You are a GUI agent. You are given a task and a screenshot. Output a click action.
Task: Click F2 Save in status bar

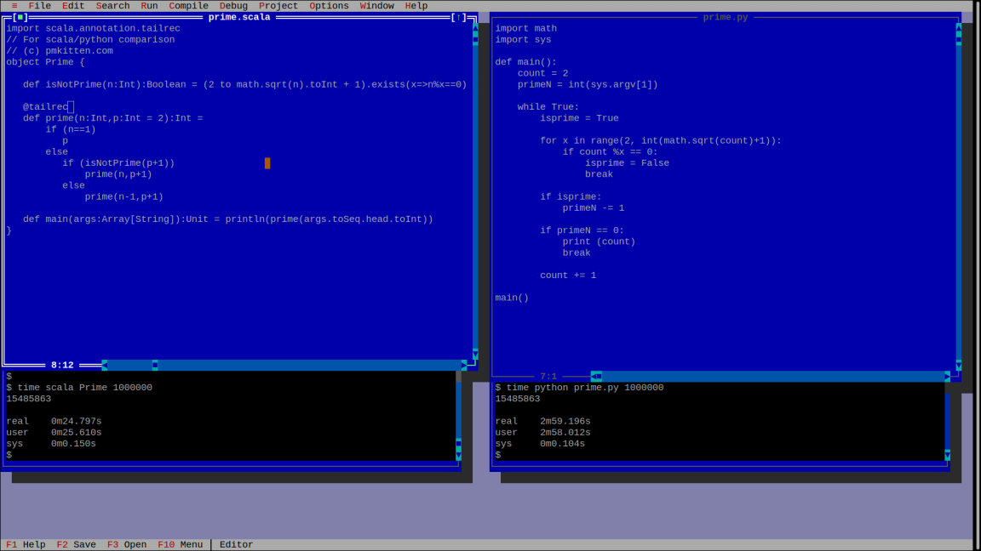tap(77, 545)
